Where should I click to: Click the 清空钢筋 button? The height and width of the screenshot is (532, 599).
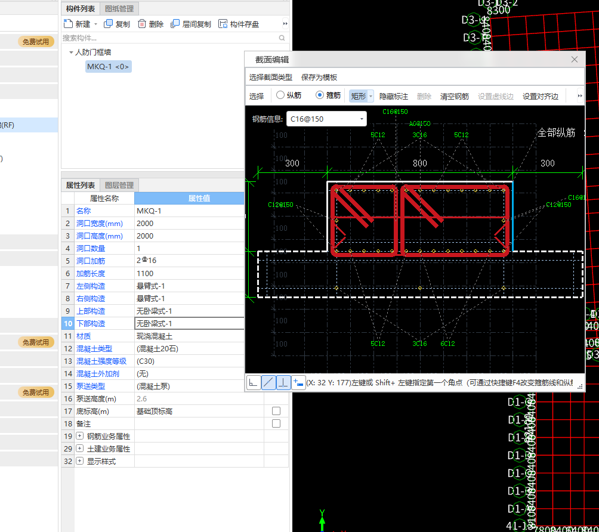[x=454, y=96]
